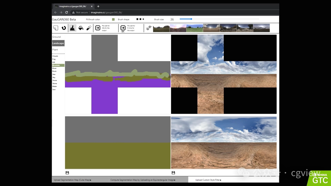Image resolution: width=331 pixels, height=186 pixels.
Task: Choose the diamond brush shape
Action: (143, 19)
